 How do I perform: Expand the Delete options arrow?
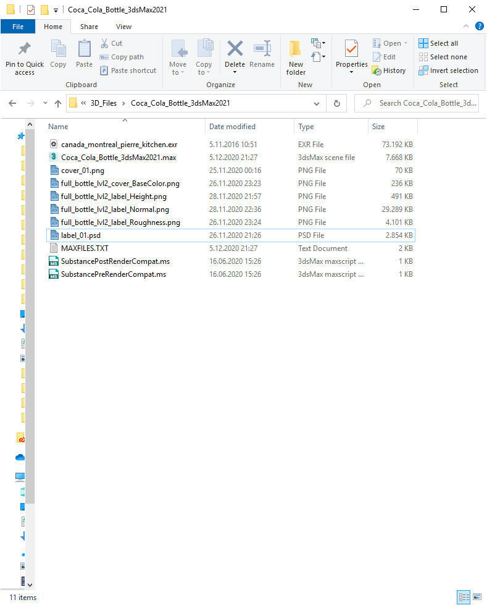235,72
